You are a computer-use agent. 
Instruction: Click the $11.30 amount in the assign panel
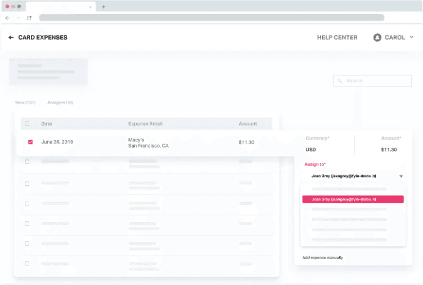point(389,149)
